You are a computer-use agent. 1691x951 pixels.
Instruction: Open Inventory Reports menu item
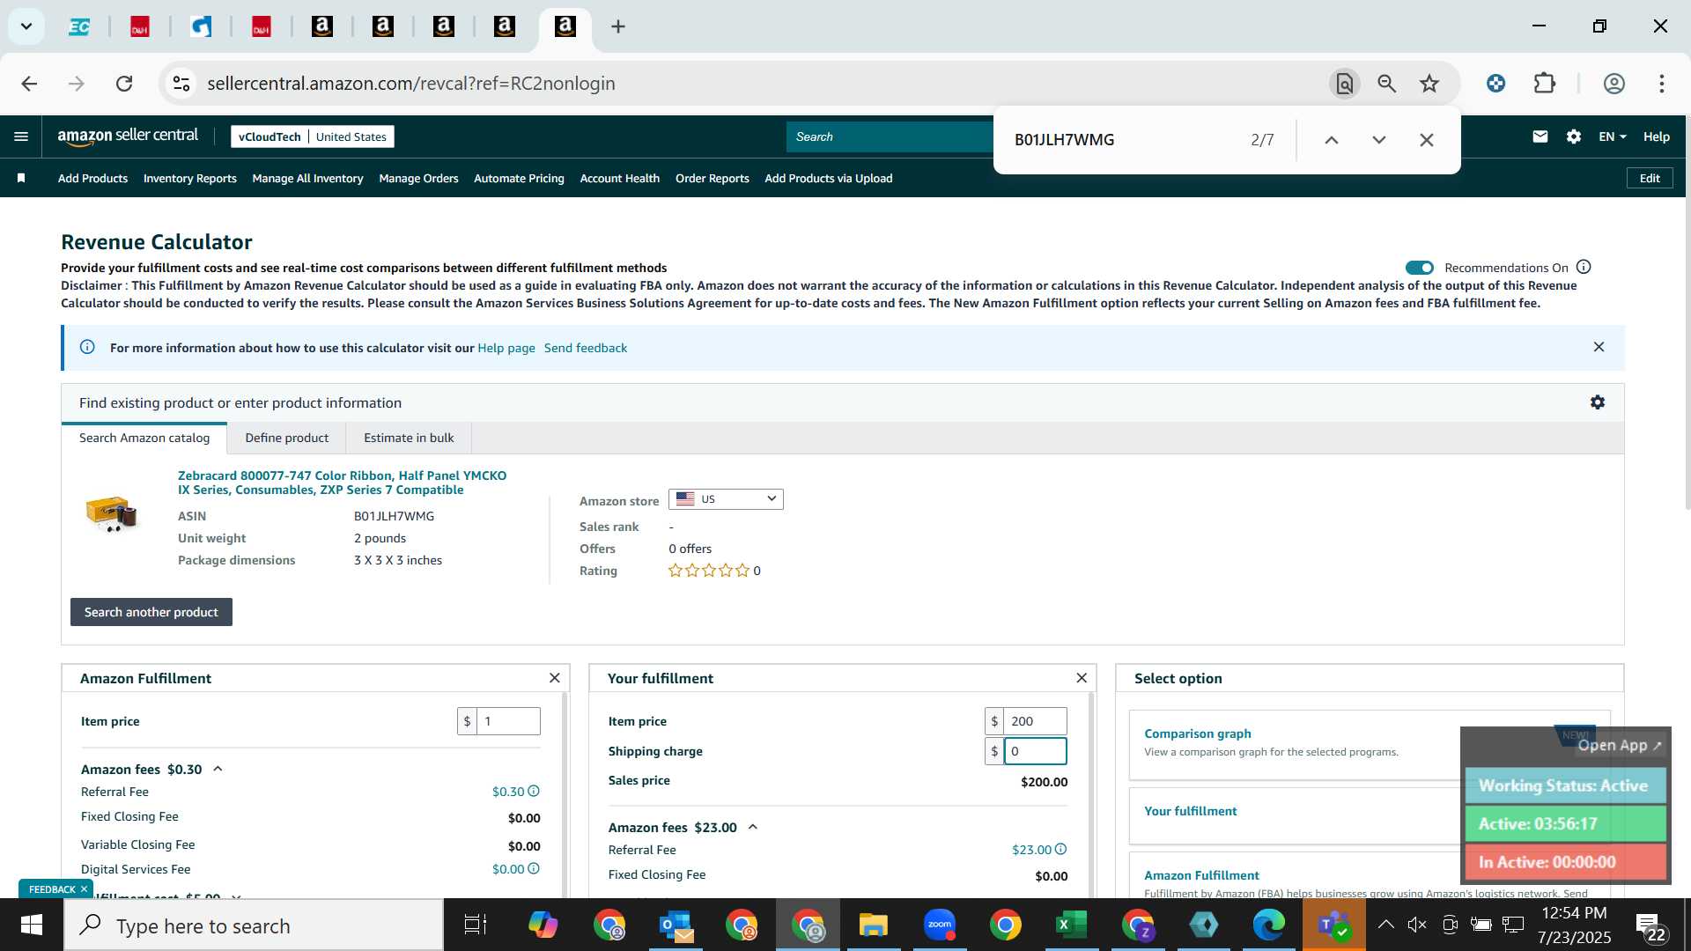pos(189,178)
